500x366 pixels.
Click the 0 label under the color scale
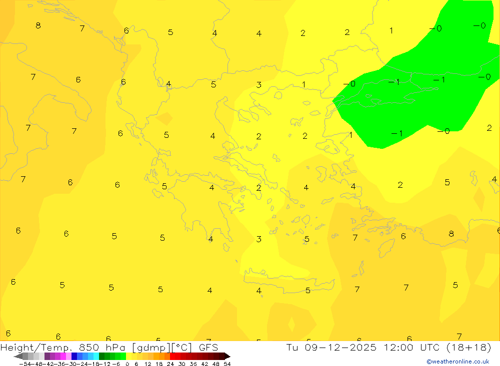(127, 364)
